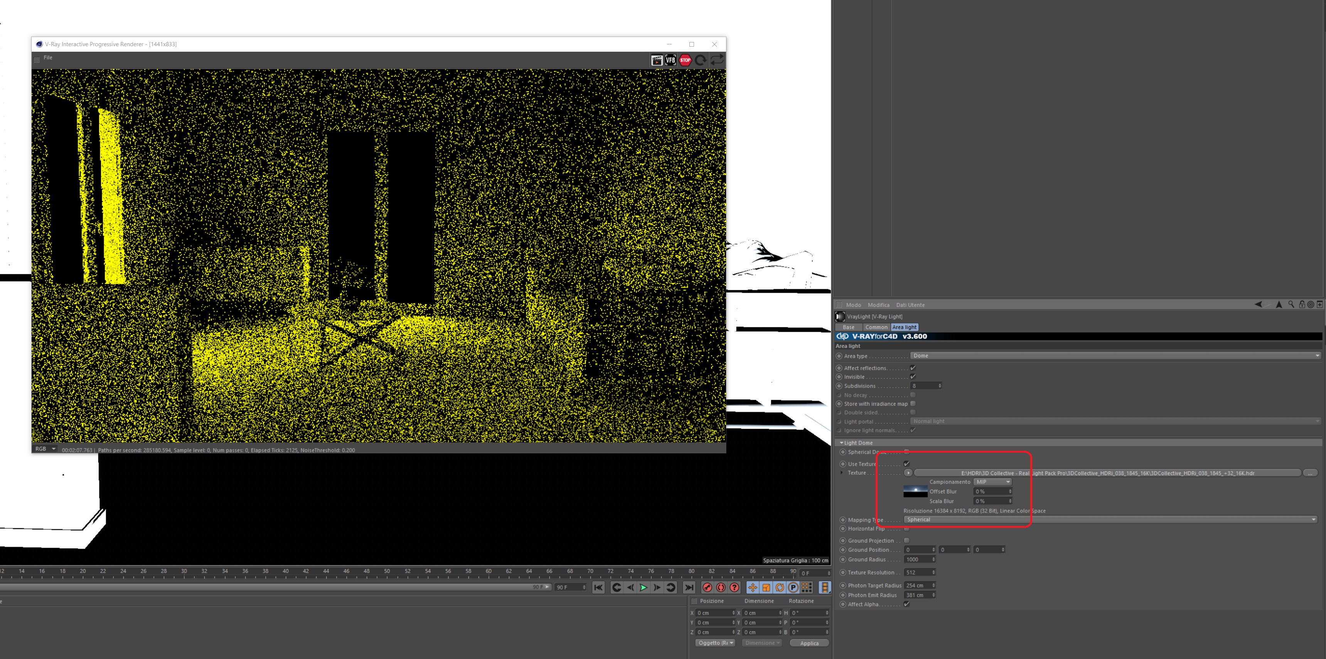Click the record keyframe red key icon
The width and height of the screenshot is (1326, 659).
coord(707,587)
